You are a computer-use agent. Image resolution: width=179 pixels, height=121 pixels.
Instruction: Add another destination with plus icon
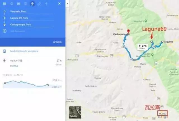tap(4, 31)
